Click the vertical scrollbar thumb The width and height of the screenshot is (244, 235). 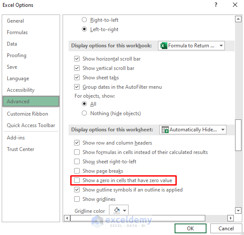(238, 135)
